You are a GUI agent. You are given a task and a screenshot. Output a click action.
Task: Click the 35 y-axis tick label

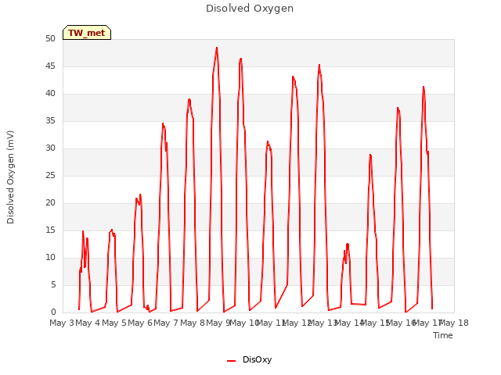pyautogui.click(x=50, y=121)
